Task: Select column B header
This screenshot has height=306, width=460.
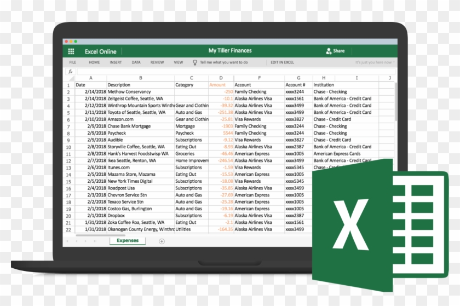Action: (x=141, y=78)
